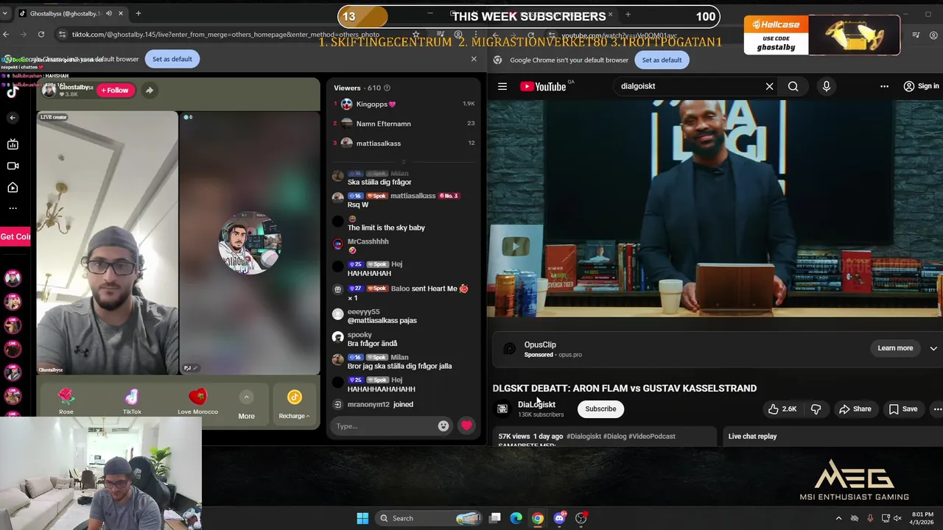Follow the Ghostalbys TikTok creator
This screenshot has height=530, width=943.
(x=115, y=90)
